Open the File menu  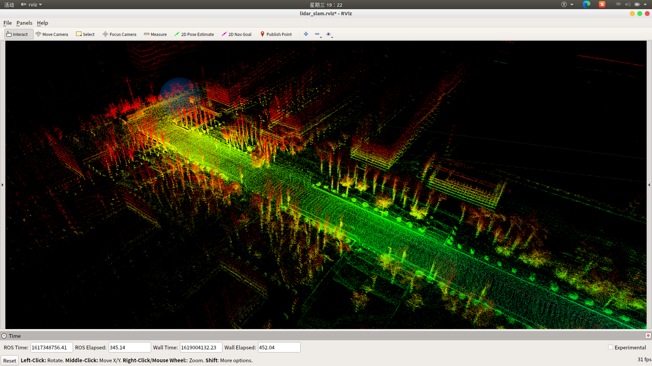click(7, 23)
